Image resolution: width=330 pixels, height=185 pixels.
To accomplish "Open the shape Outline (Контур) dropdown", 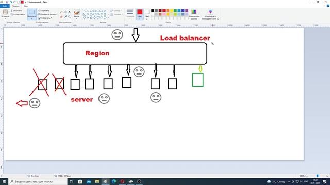I will tap(115, 10).
